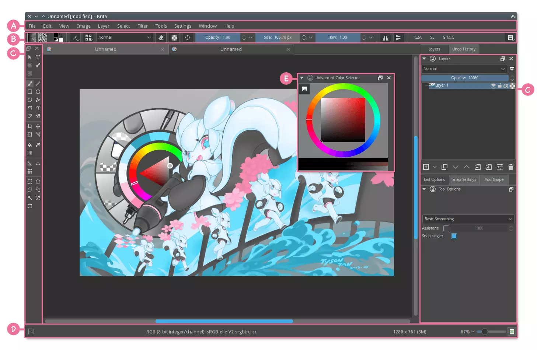The width and height of the screenshot is (537, 350).
Task: Switch to the Undo History tab
Action: tap(464, 49)
